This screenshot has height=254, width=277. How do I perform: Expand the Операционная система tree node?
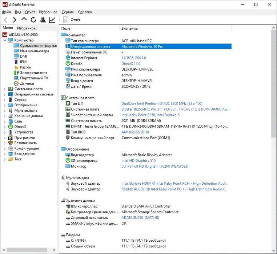point(5,95)
